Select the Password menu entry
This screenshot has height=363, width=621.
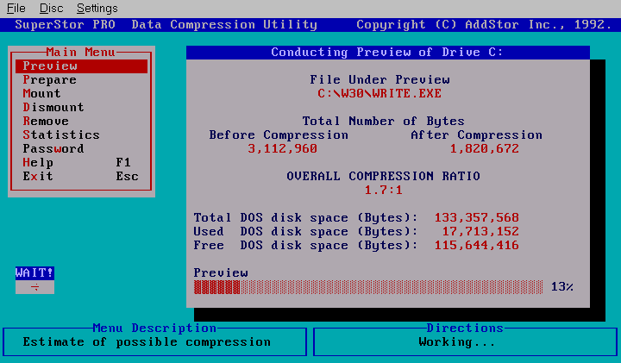pos(53,149)
